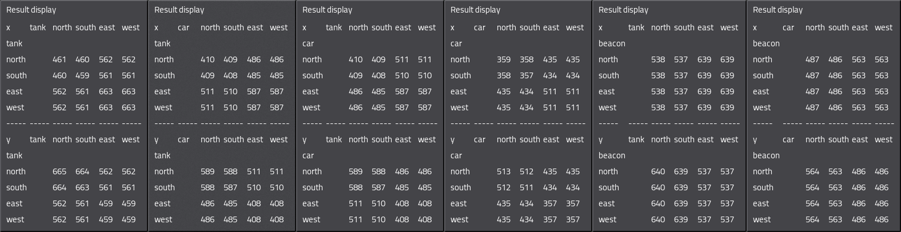Click the 'tank' row label below y above 665
901x232 pixels.
click(14, 155)
